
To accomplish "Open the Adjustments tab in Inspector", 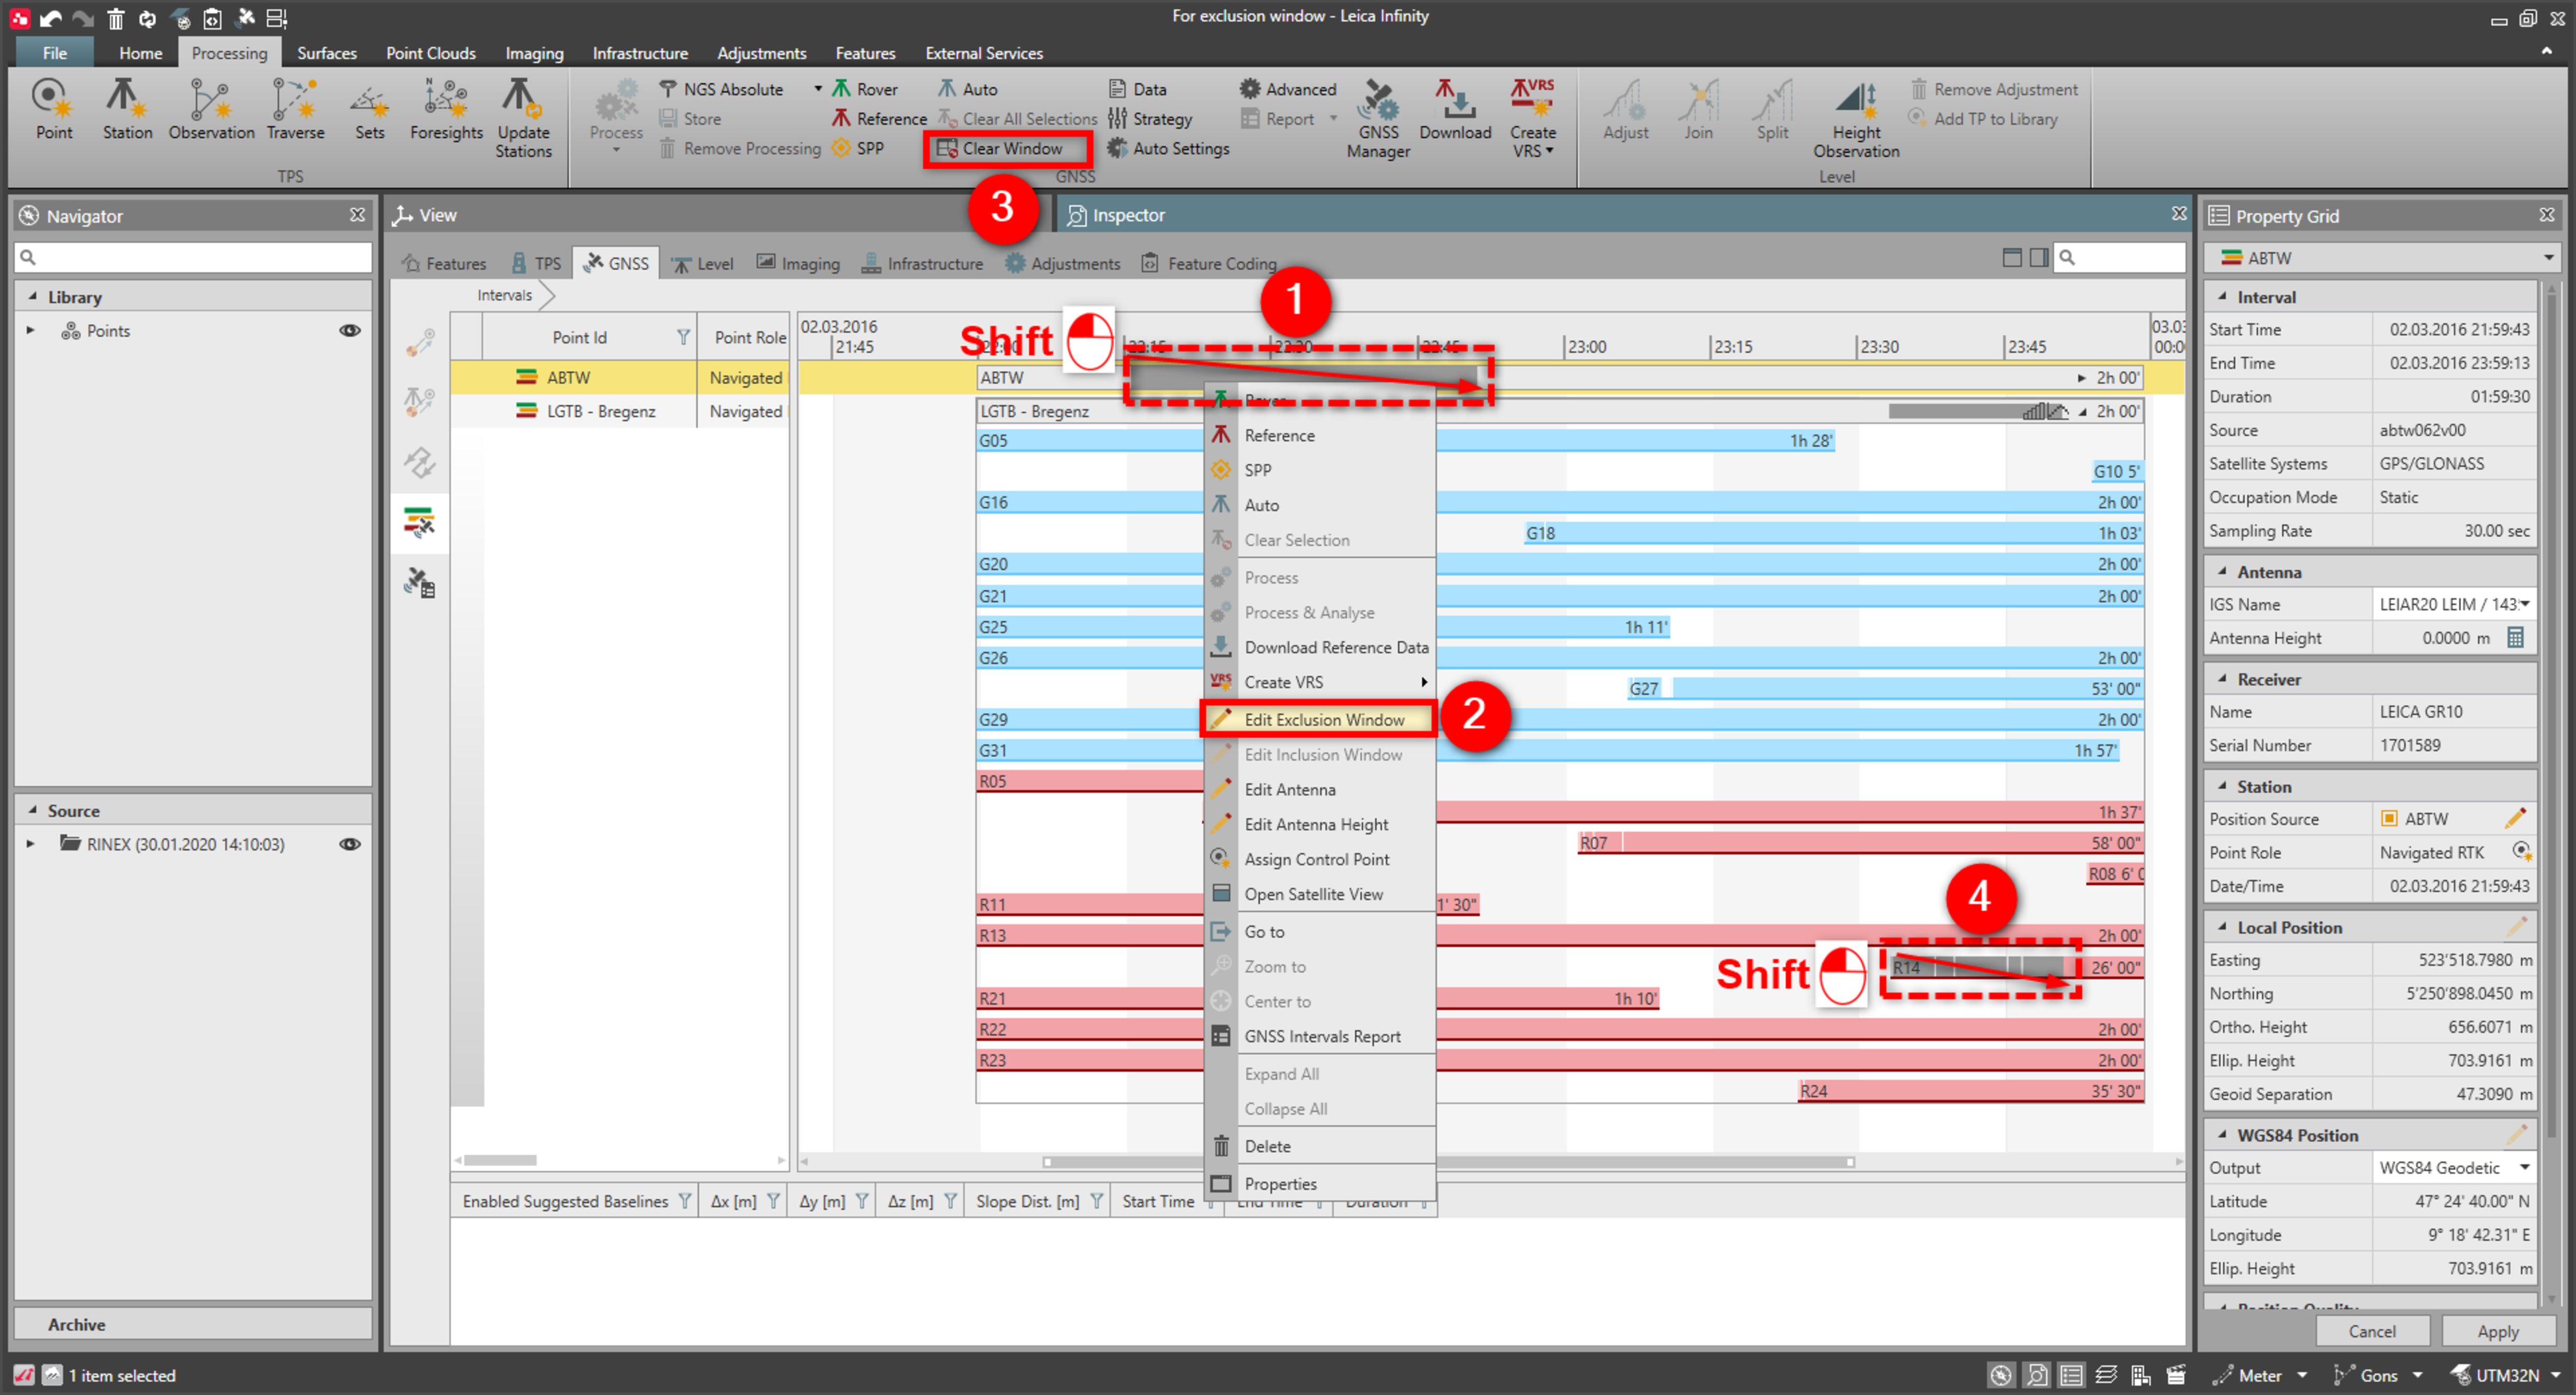I will pyautogui.click(x=1063, y=263).
